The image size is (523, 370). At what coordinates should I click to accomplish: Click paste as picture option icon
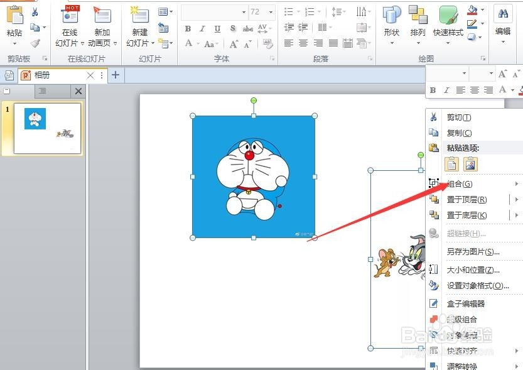pyautogui.click(x=470, y=164)
